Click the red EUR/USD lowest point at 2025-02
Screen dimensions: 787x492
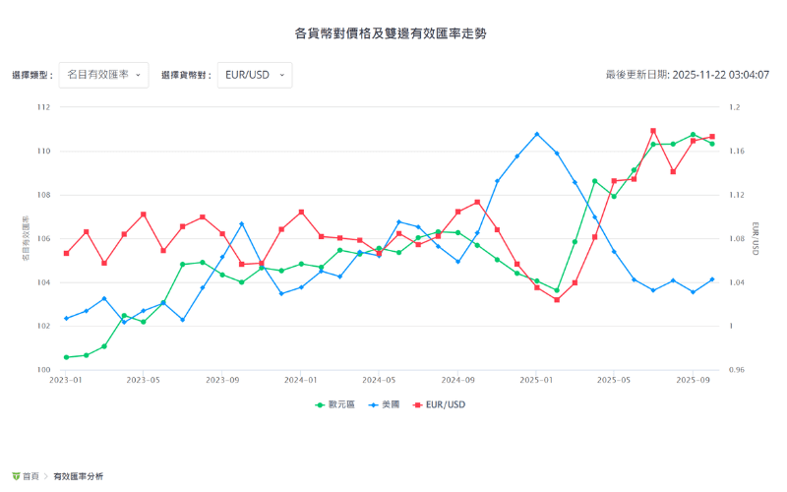click(557, 300)
